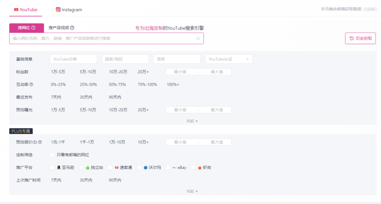Screen dimensions: 381x204
Task: Click the red 速卖通 shopping cart icon
Action: click(x=116, y=167)
